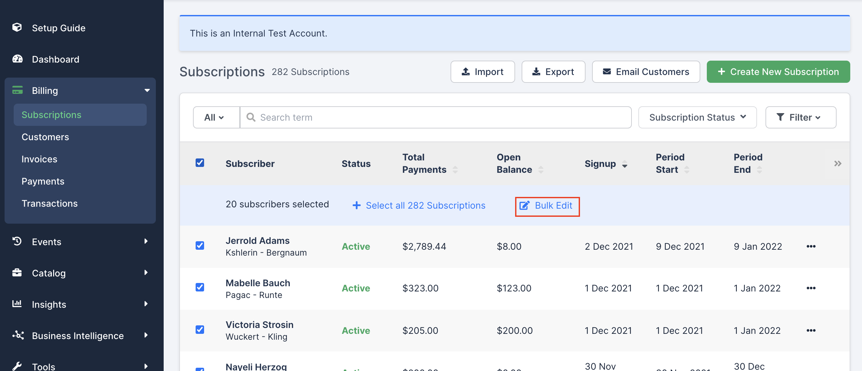Expand the Insights menu section

(x=146, y=304)
